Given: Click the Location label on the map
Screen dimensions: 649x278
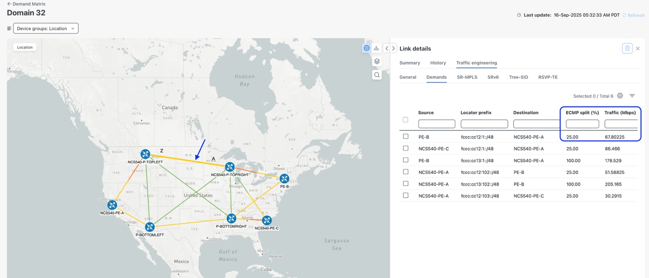Looking at the screenshot, I should point(25,47).
